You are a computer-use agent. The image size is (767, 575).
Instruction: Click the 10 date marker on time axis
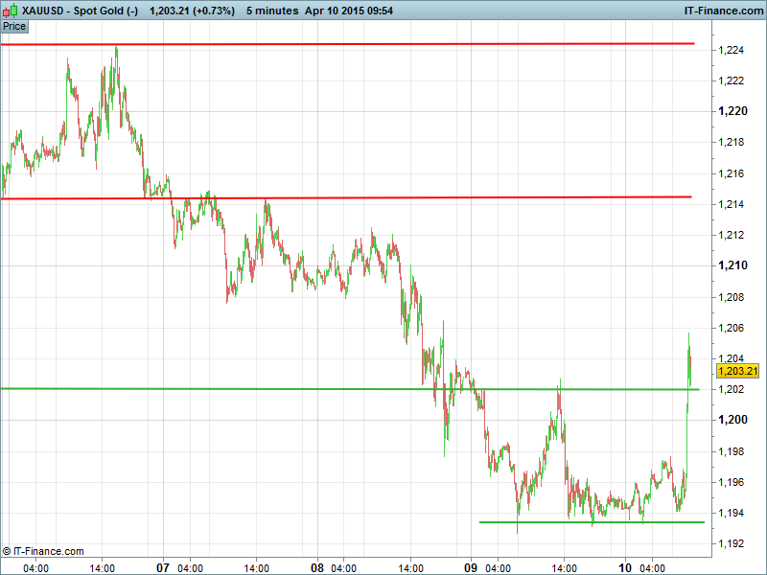pyautogui.click(x=626, y=567)
